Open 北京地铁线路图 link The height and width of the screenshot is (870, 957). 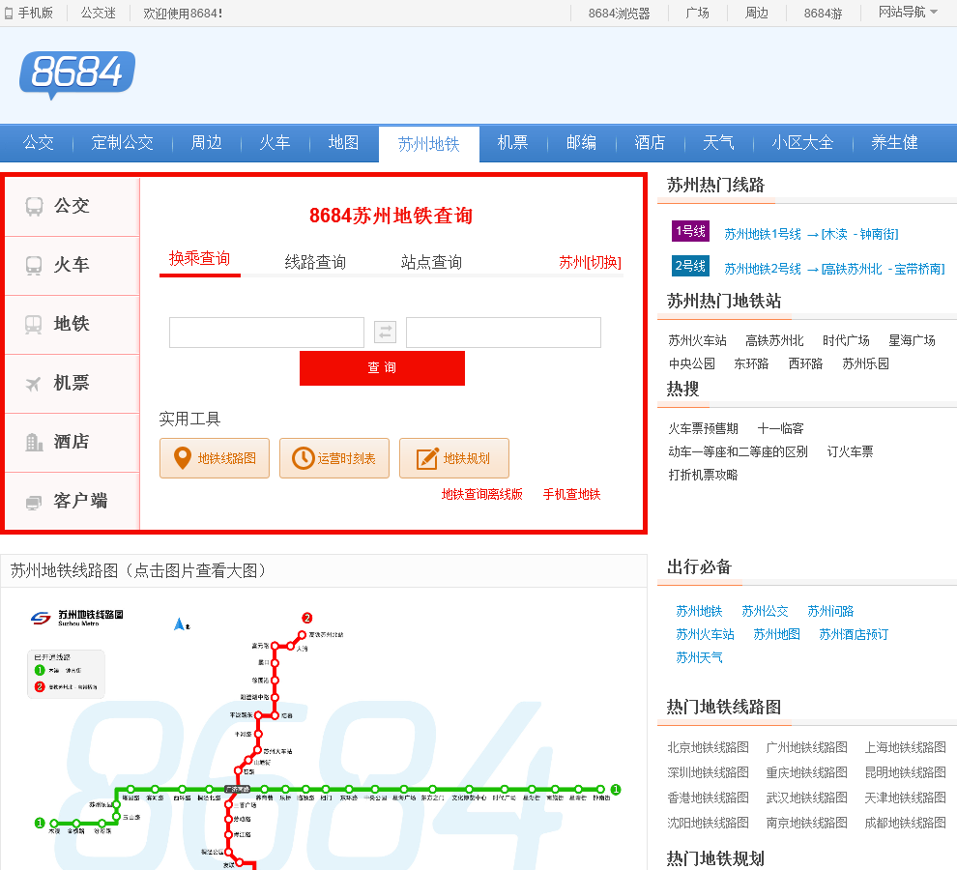pyautogui.click(x=708, y=747)
